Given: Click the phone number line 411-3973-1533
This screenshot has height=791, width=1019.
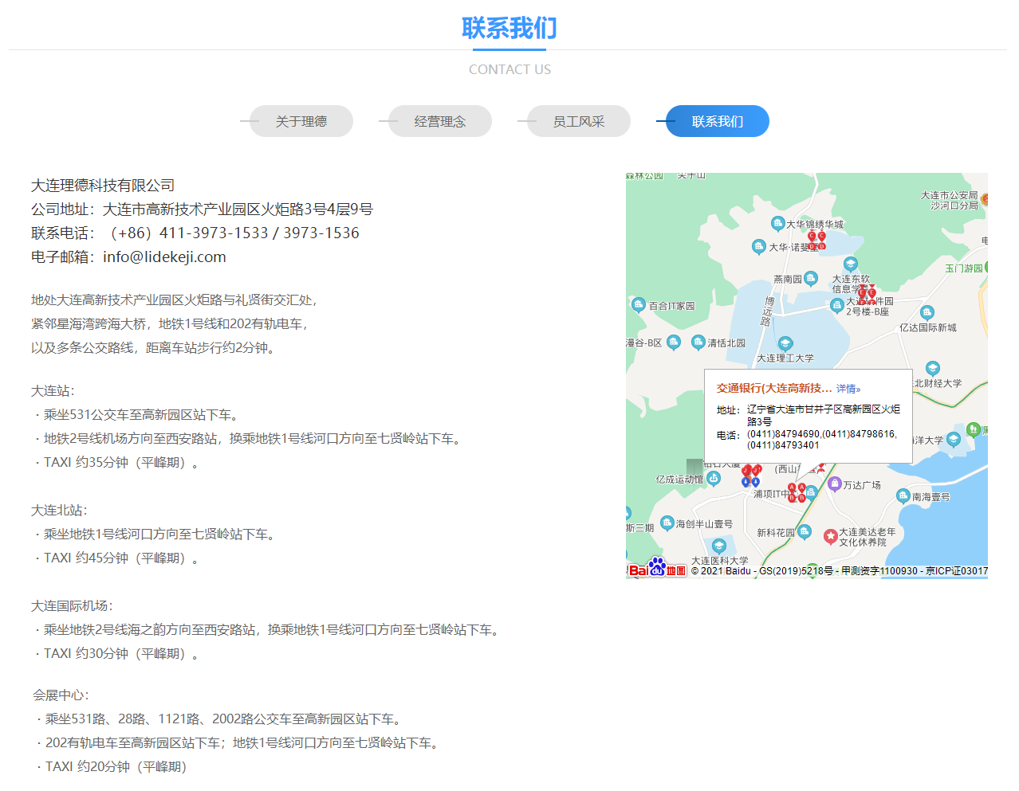Looking at the screenshot, I should pyautogui.click(x=195, y=233).
